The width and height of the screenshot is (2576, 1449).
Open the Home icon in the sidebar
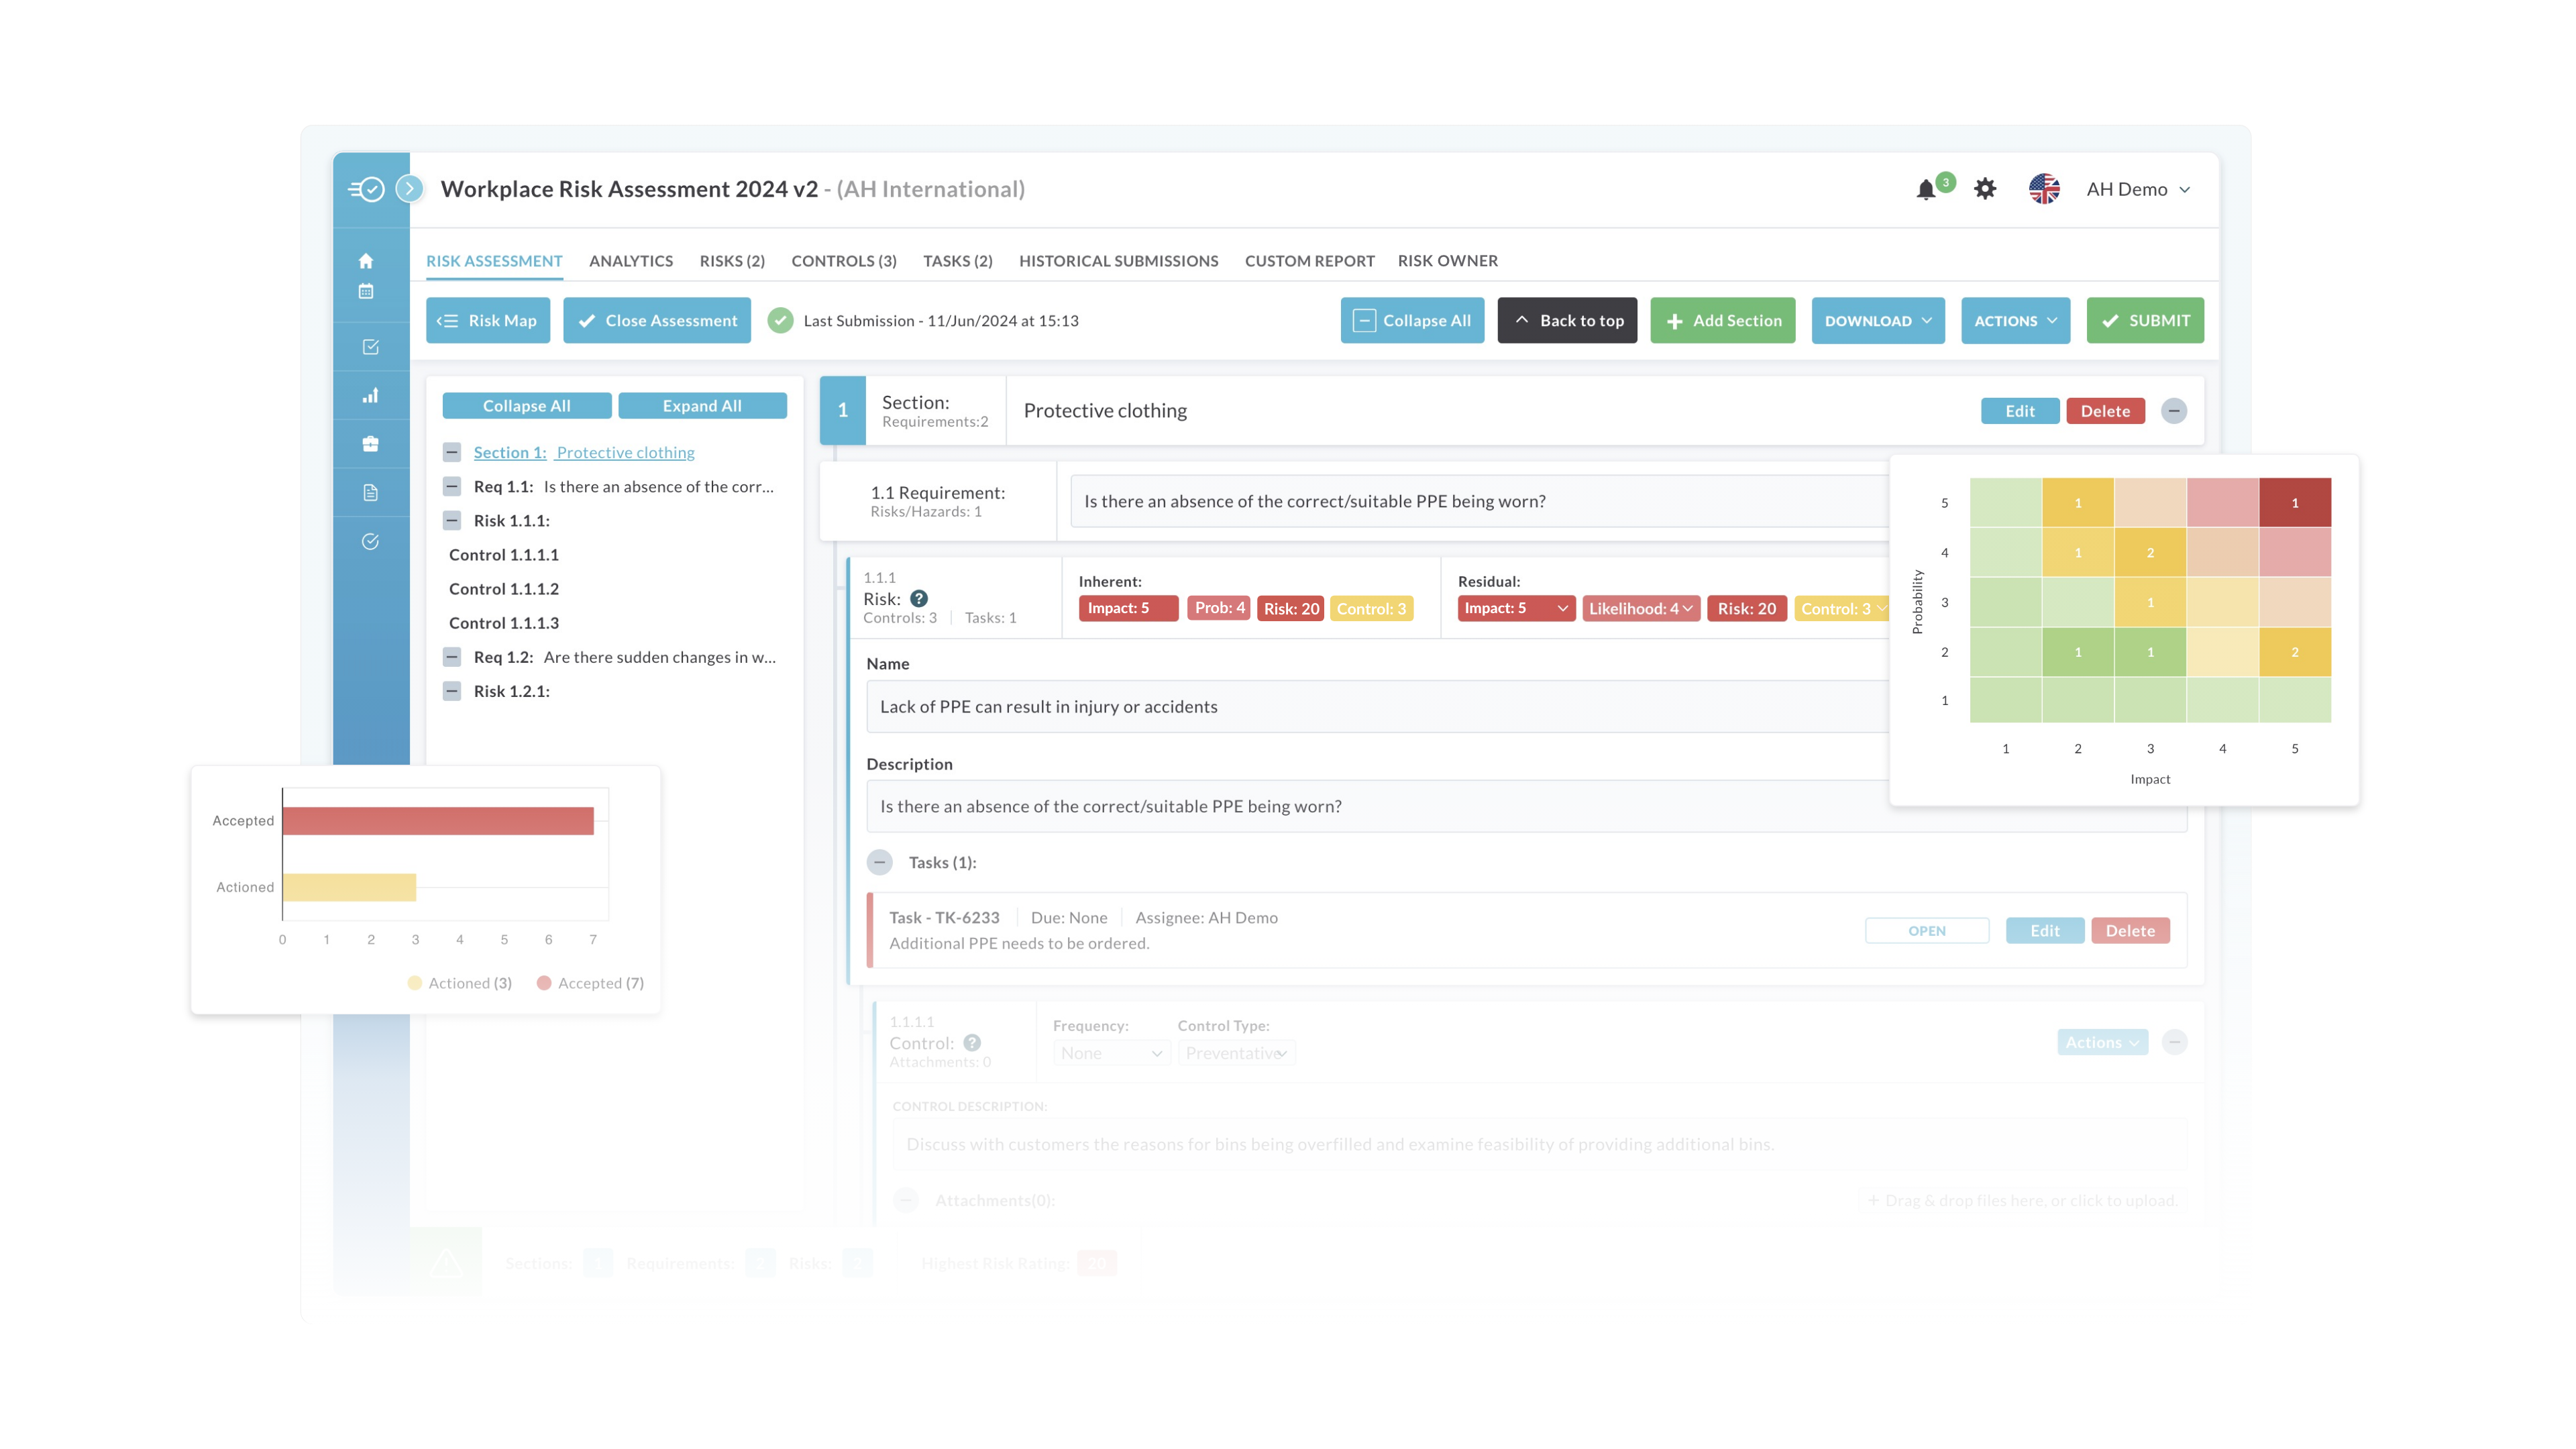366,261
